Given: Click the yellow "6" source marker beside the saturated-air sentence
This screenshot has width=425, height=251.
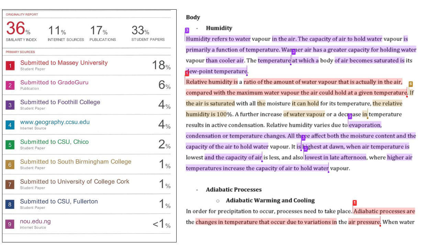Looking at the screenshot, I should [x=411, y=83].
